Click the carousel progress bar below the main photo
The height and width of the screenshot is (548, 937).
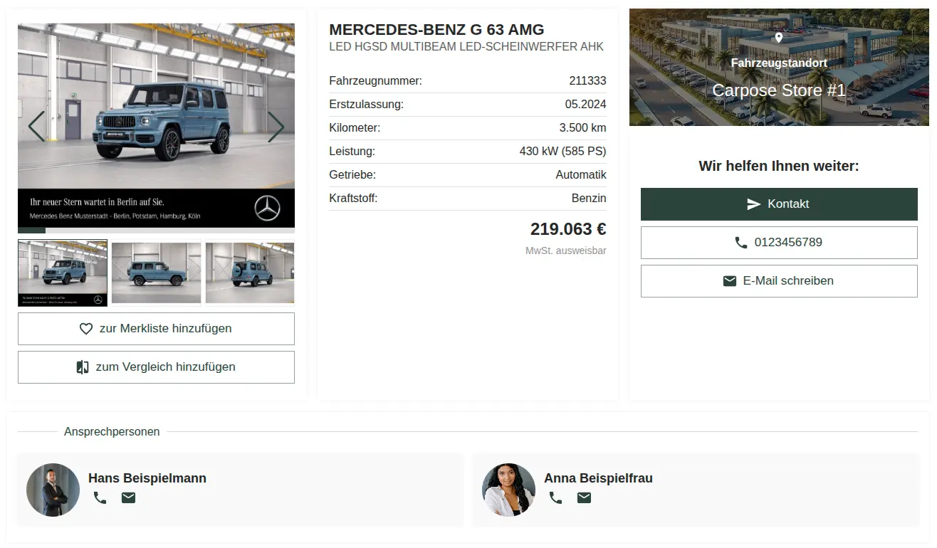(x=156, y=229)
